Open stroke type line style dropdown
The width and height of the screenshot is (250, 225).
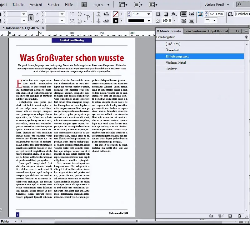(149, 21)
